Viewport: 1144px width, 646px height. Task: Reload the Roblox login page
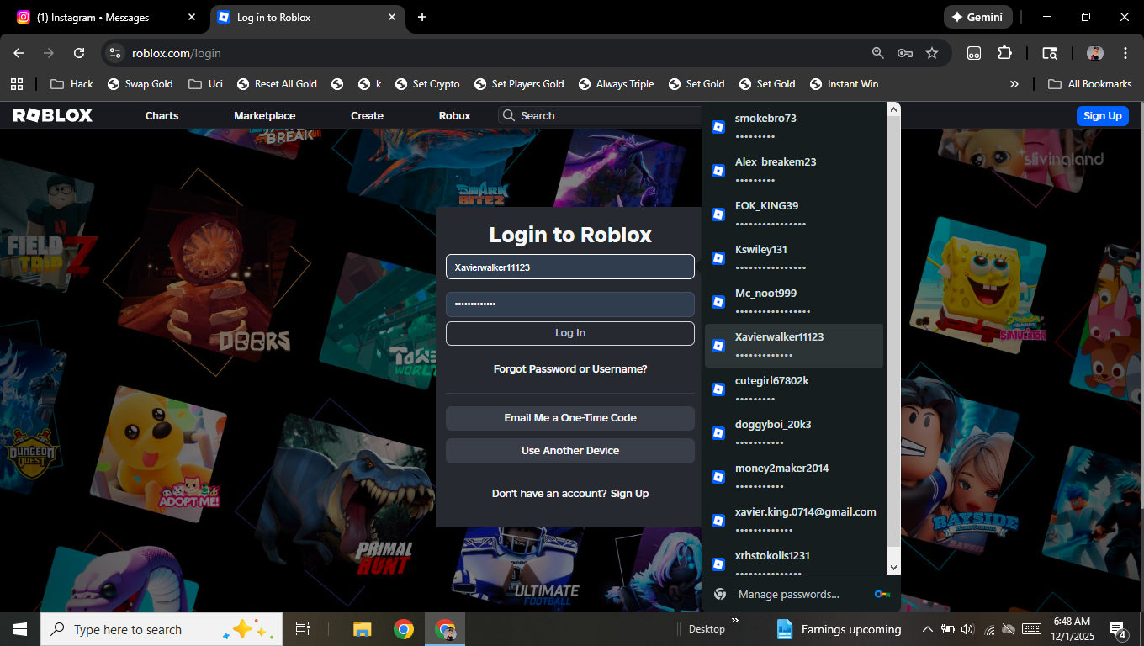pos(79,53)
